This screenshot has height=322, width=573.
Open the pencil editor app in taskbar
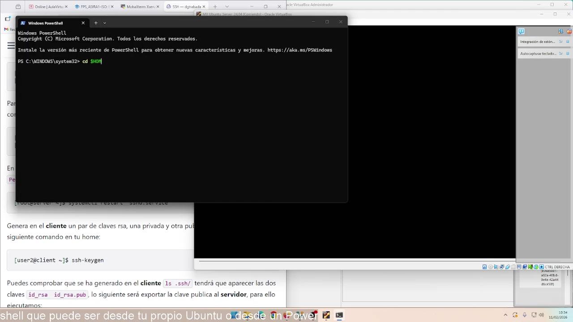326,315
